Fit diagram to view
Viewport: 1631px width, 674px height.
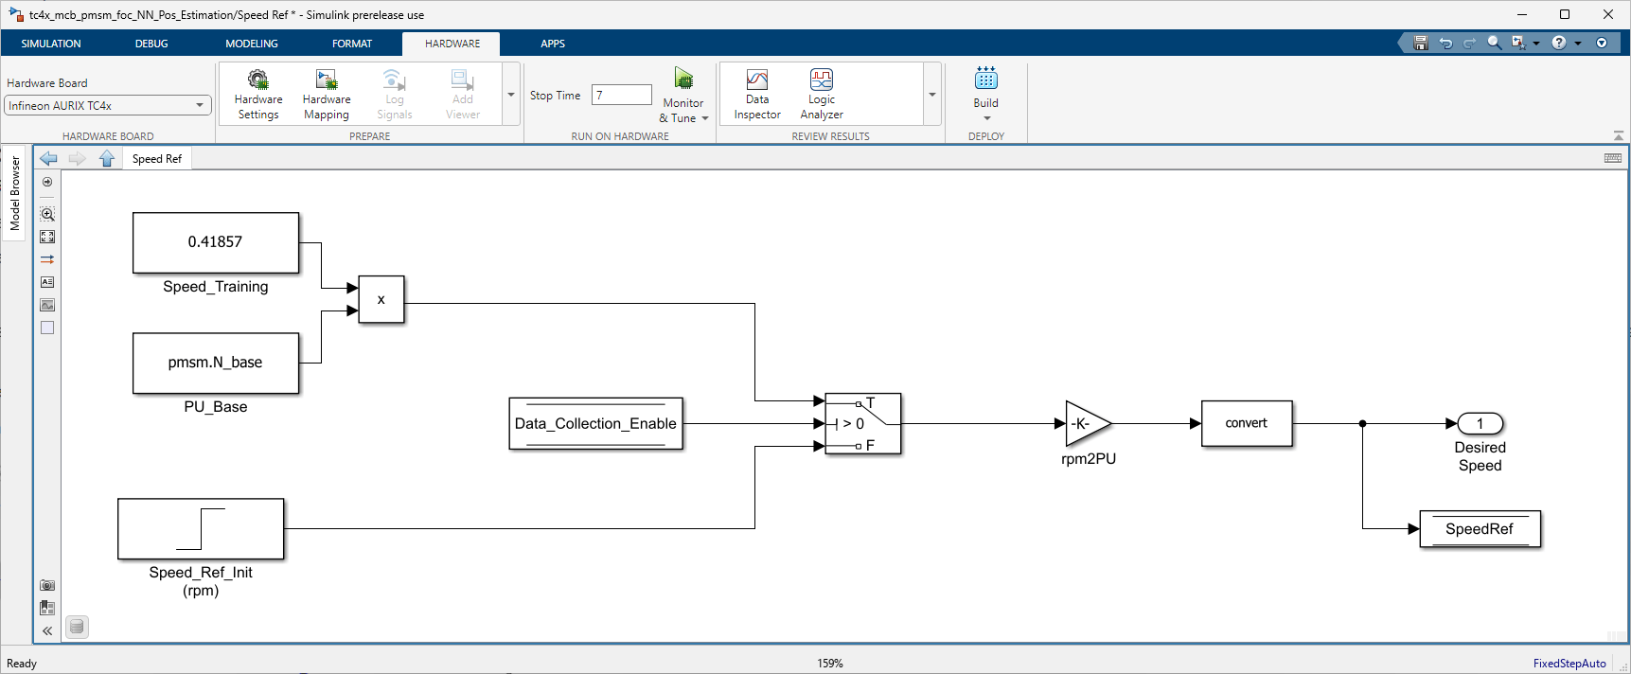[x=47, y=237]
